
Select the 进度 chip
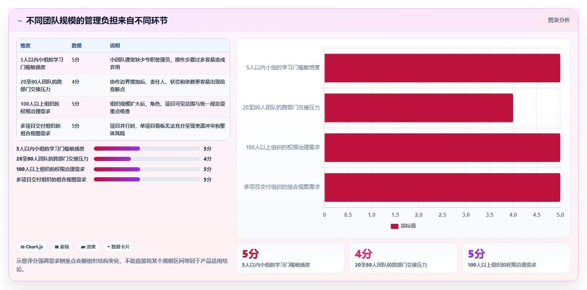point(88,247)
